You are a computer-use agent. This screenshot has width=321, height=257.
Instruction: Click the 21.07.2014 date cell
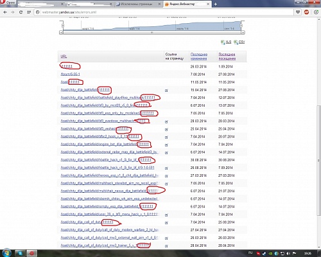pyautogui.click(x=226, y=191)
